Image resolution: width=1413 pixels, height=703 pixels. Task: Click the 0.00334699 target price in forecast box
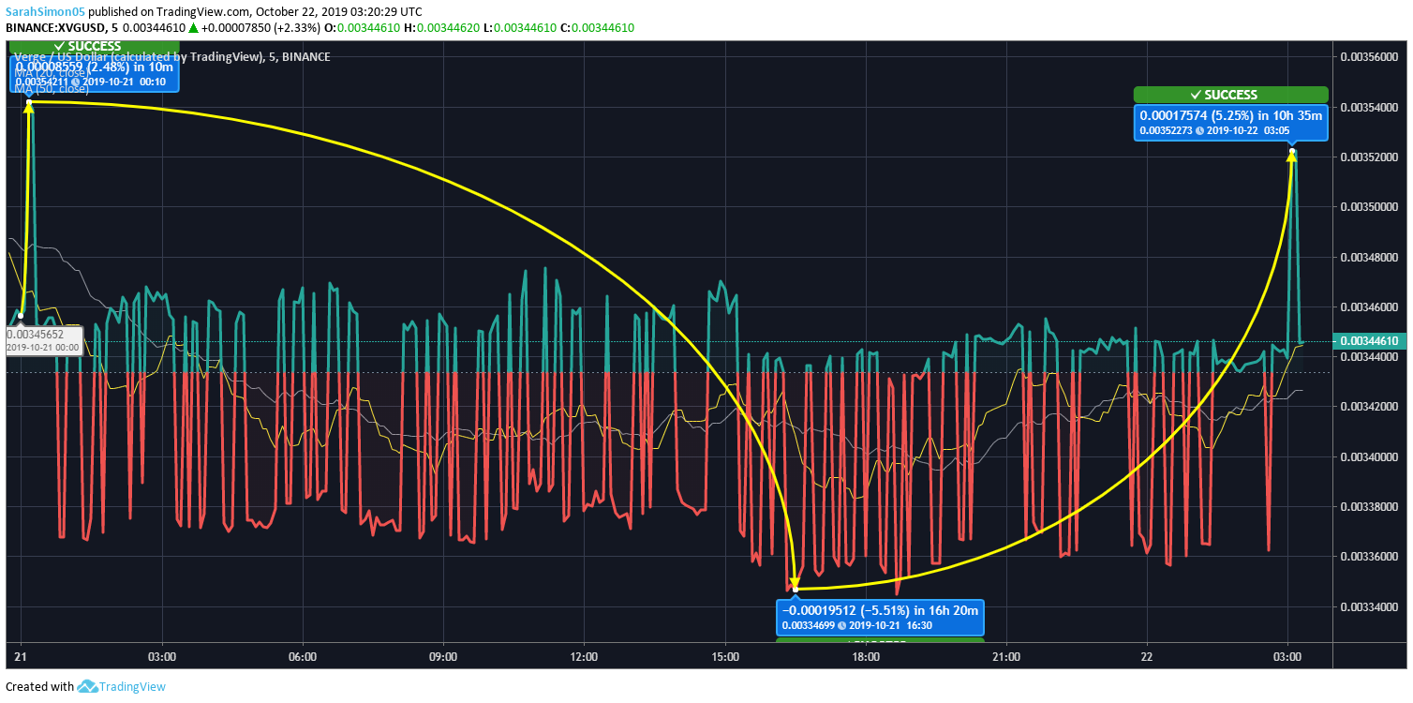click(808, 625)
